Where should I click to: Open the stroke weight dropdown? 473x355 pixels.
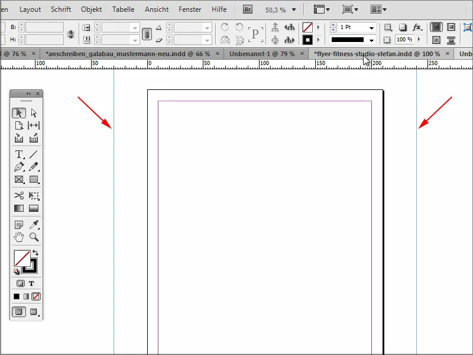click(x=371, y=27)
